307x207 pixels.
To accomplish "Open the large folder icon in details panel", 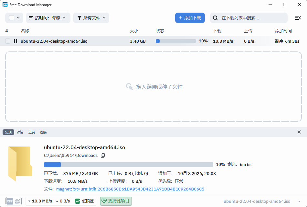I will tap(20, 164).
